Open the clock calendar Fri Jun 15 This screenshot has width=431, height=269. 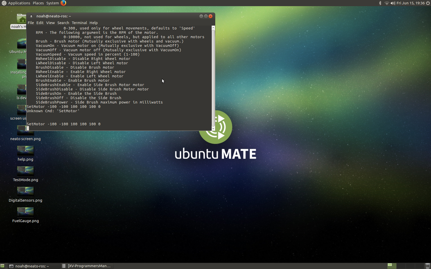coord(410,3)
